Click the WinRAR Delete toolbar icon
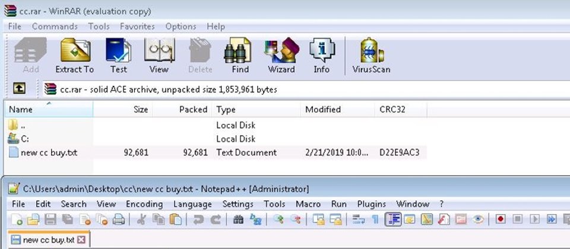This screenshot has height=249, width=570. 200,55
